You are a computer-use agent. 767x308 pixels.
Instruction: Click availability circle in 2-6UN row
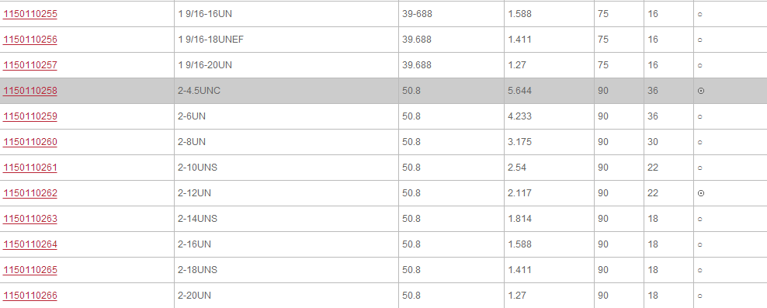pyautogui.click(x=700, y=117)
